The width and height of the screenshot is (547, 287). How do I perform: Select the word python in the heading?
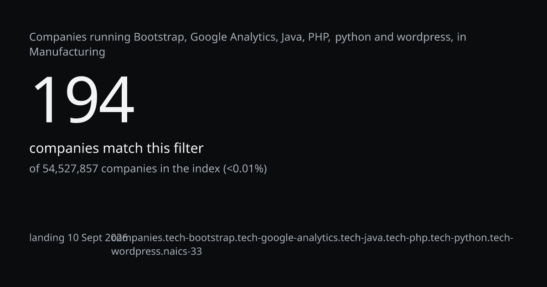353,37
